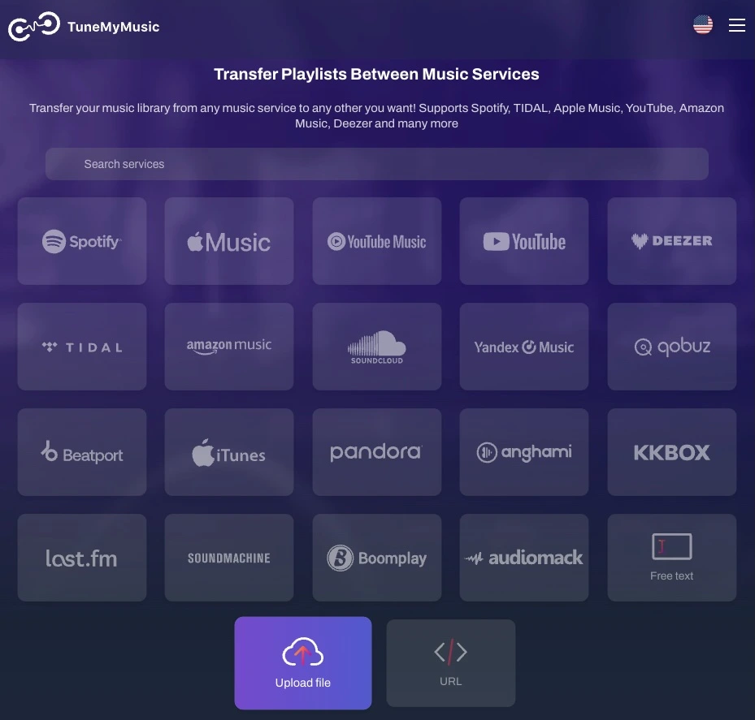Open the US flag language selector
The height and width of the screenshot is (720, 755).
703,24
